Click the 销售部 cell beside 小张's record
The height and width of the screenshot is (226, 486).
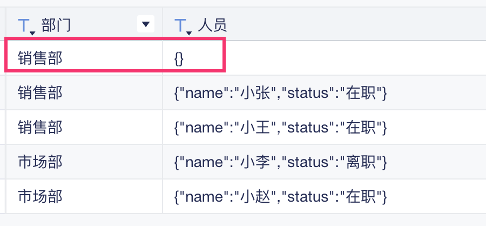(x=40, y=93)
